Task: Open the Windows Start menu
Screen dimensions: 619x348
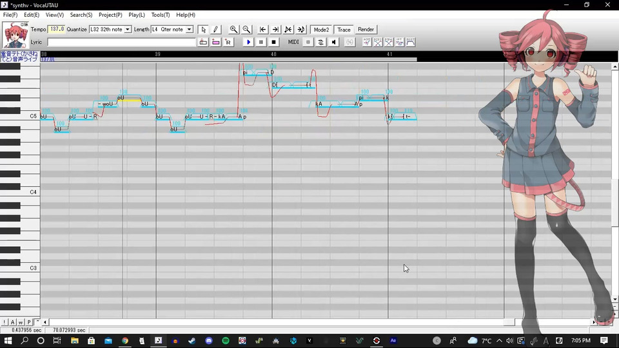Action: coord(8,340)
